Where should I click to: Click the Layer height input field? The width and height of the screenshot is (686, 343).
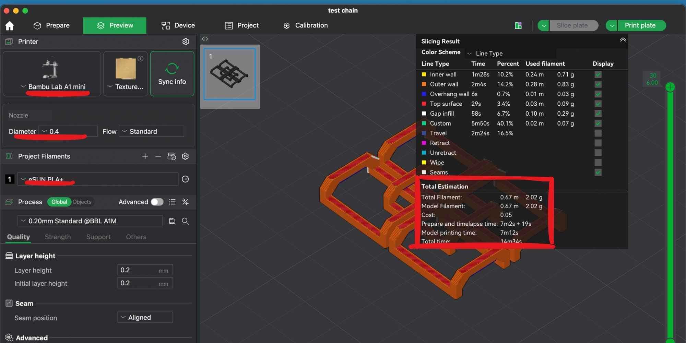click(145, 270)
